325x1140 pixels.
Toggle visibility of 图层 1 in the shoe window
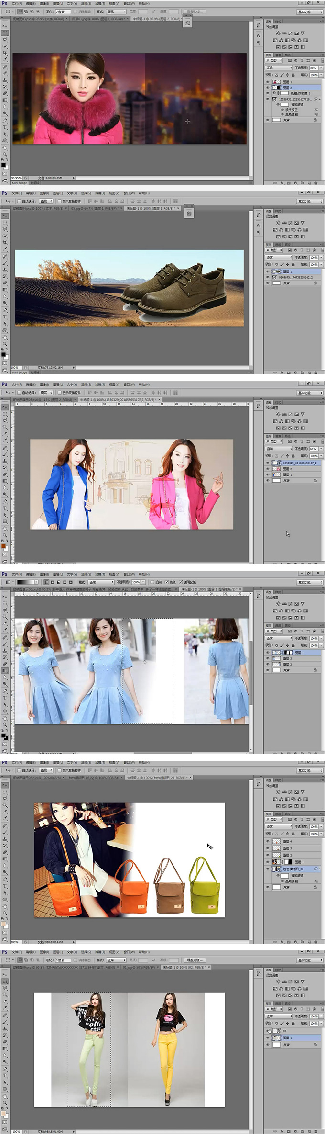click(268, 271)
